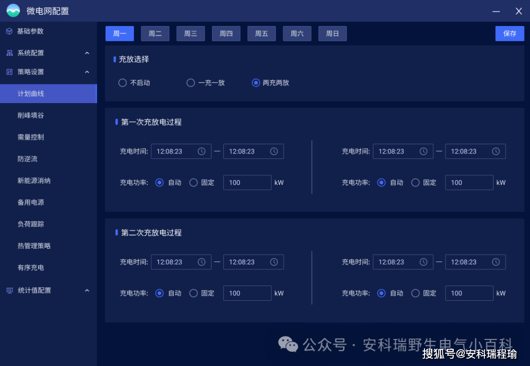Click the 保存 button
This screenshot has width=530, height=366.
[x=510, y=33]
